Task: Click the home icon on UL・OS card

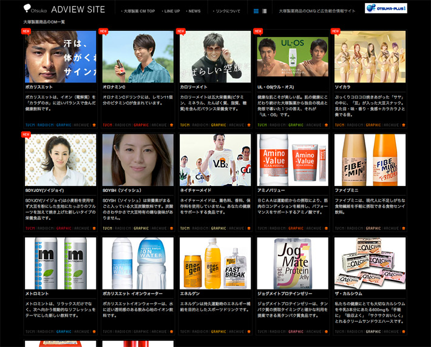Action: pyautogui.click(x=326, y=125)
